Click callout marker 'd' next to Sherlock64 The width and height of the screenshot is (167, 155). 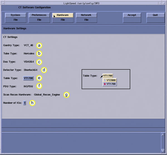44,70
